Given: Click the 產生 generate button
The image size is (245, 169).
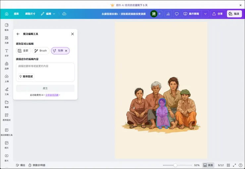Looking at the screenshot, I should click(x=45, y=88).
